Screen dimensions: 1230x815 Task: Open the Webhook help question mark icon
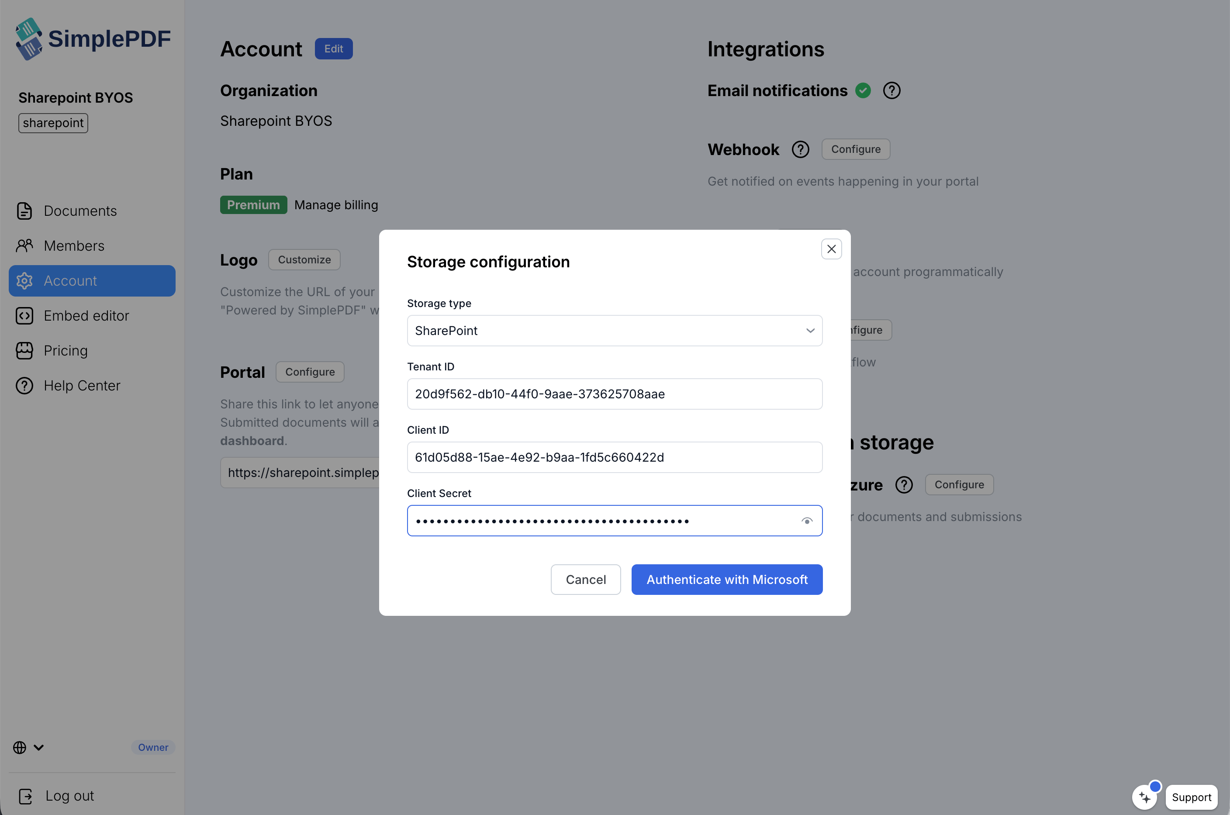(x=800, y=149)
